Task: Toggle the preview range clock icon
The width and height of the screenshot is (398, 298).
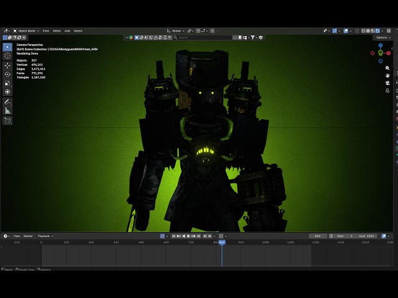Action: click(x=331, y=236)
